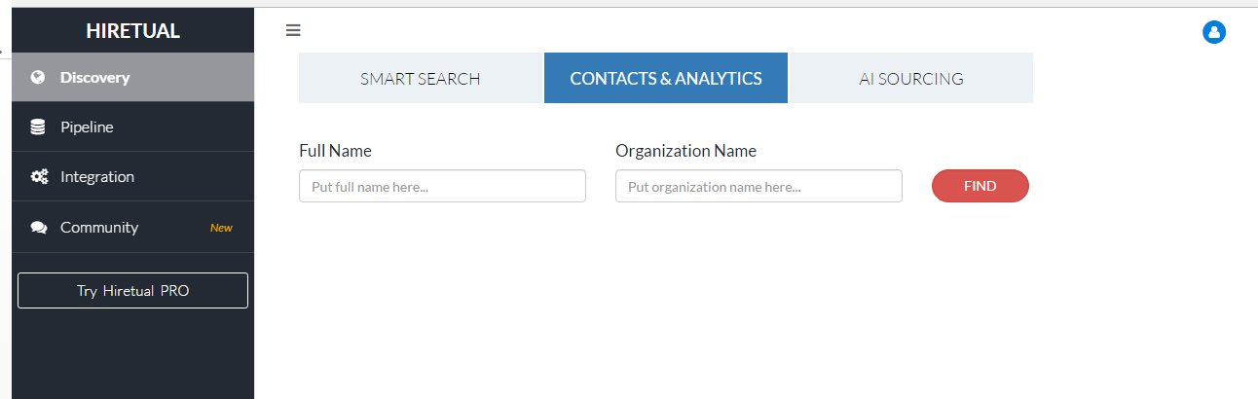This screenshot has height=399, width=1258.
Task: Switch to the SMART SEARCH tab
Action: 421,78
